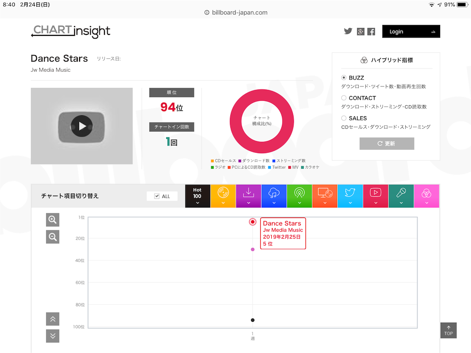Screen dimensions: 471x353
Task: Toggle the orange PC CD lookup icon
Action: [325, 196]
